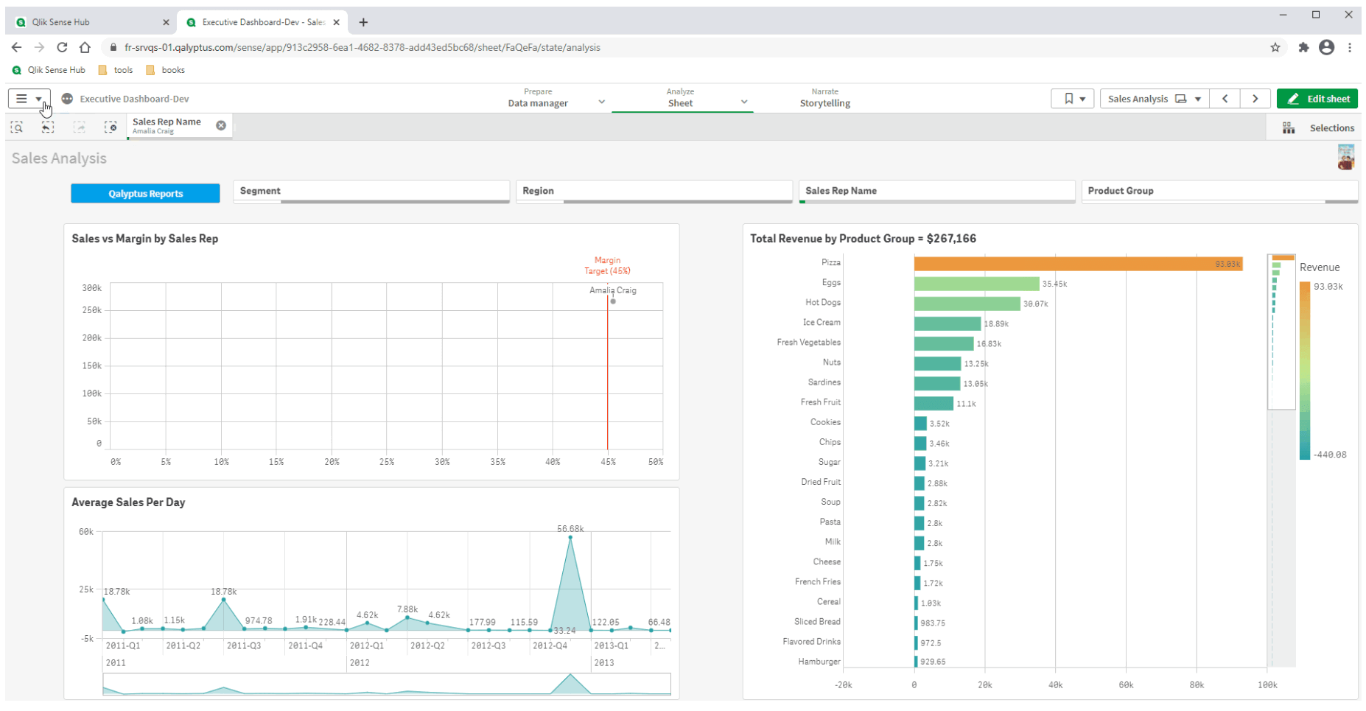Expand the Analyze section chevron

tap(743, 100)
